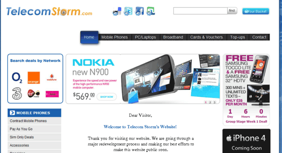Screen dimensions: 282x153
Task: Select the Vodafone network logo
Action: point(52,77)
